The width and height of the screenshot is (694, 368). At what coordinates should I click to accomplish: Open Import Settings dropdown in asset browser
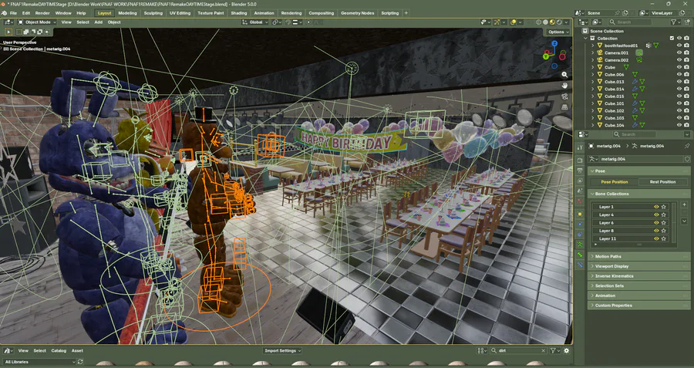point(283,351)
